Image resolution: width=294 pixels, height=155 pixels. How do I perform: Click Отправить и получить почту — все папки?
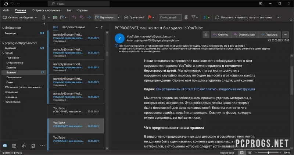click(x=243, y=17)
